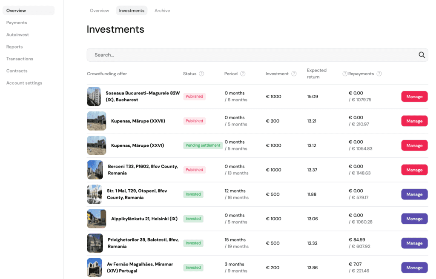Switch to the Archive tab

[x=162, y=11]
